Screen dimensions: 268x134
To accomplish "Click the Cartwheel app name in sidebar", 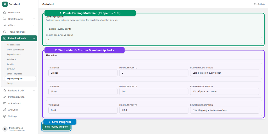I will point(14,4).
